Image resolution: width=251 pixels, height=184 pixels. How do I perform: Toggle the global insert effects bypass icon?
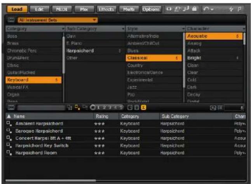point(169,9)
